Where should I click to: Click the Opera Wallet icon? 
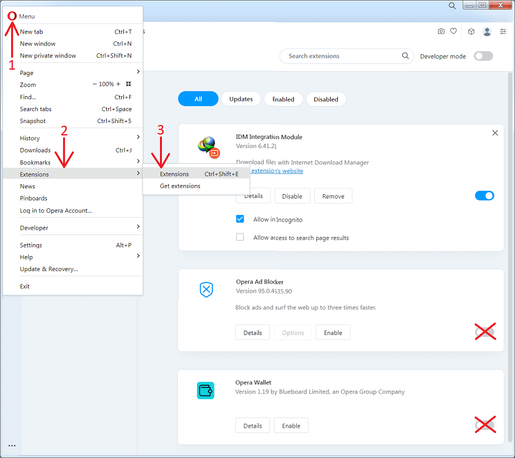(x=206, y=390)
